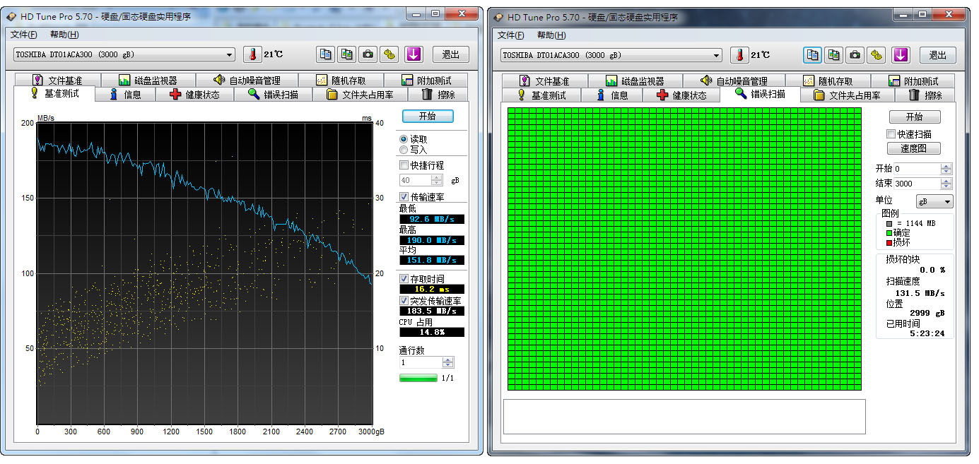Select the 写入 radio button
Viewport: 979px width, 464px height.
(x=404, y=150)
